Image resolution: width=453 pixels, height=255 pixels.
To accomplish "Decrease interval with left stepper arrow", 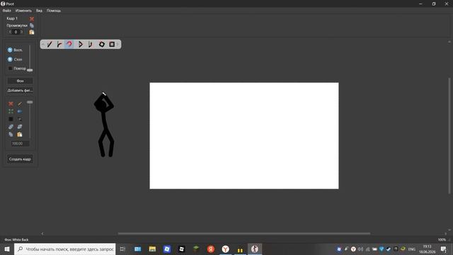I will [10, 32].
